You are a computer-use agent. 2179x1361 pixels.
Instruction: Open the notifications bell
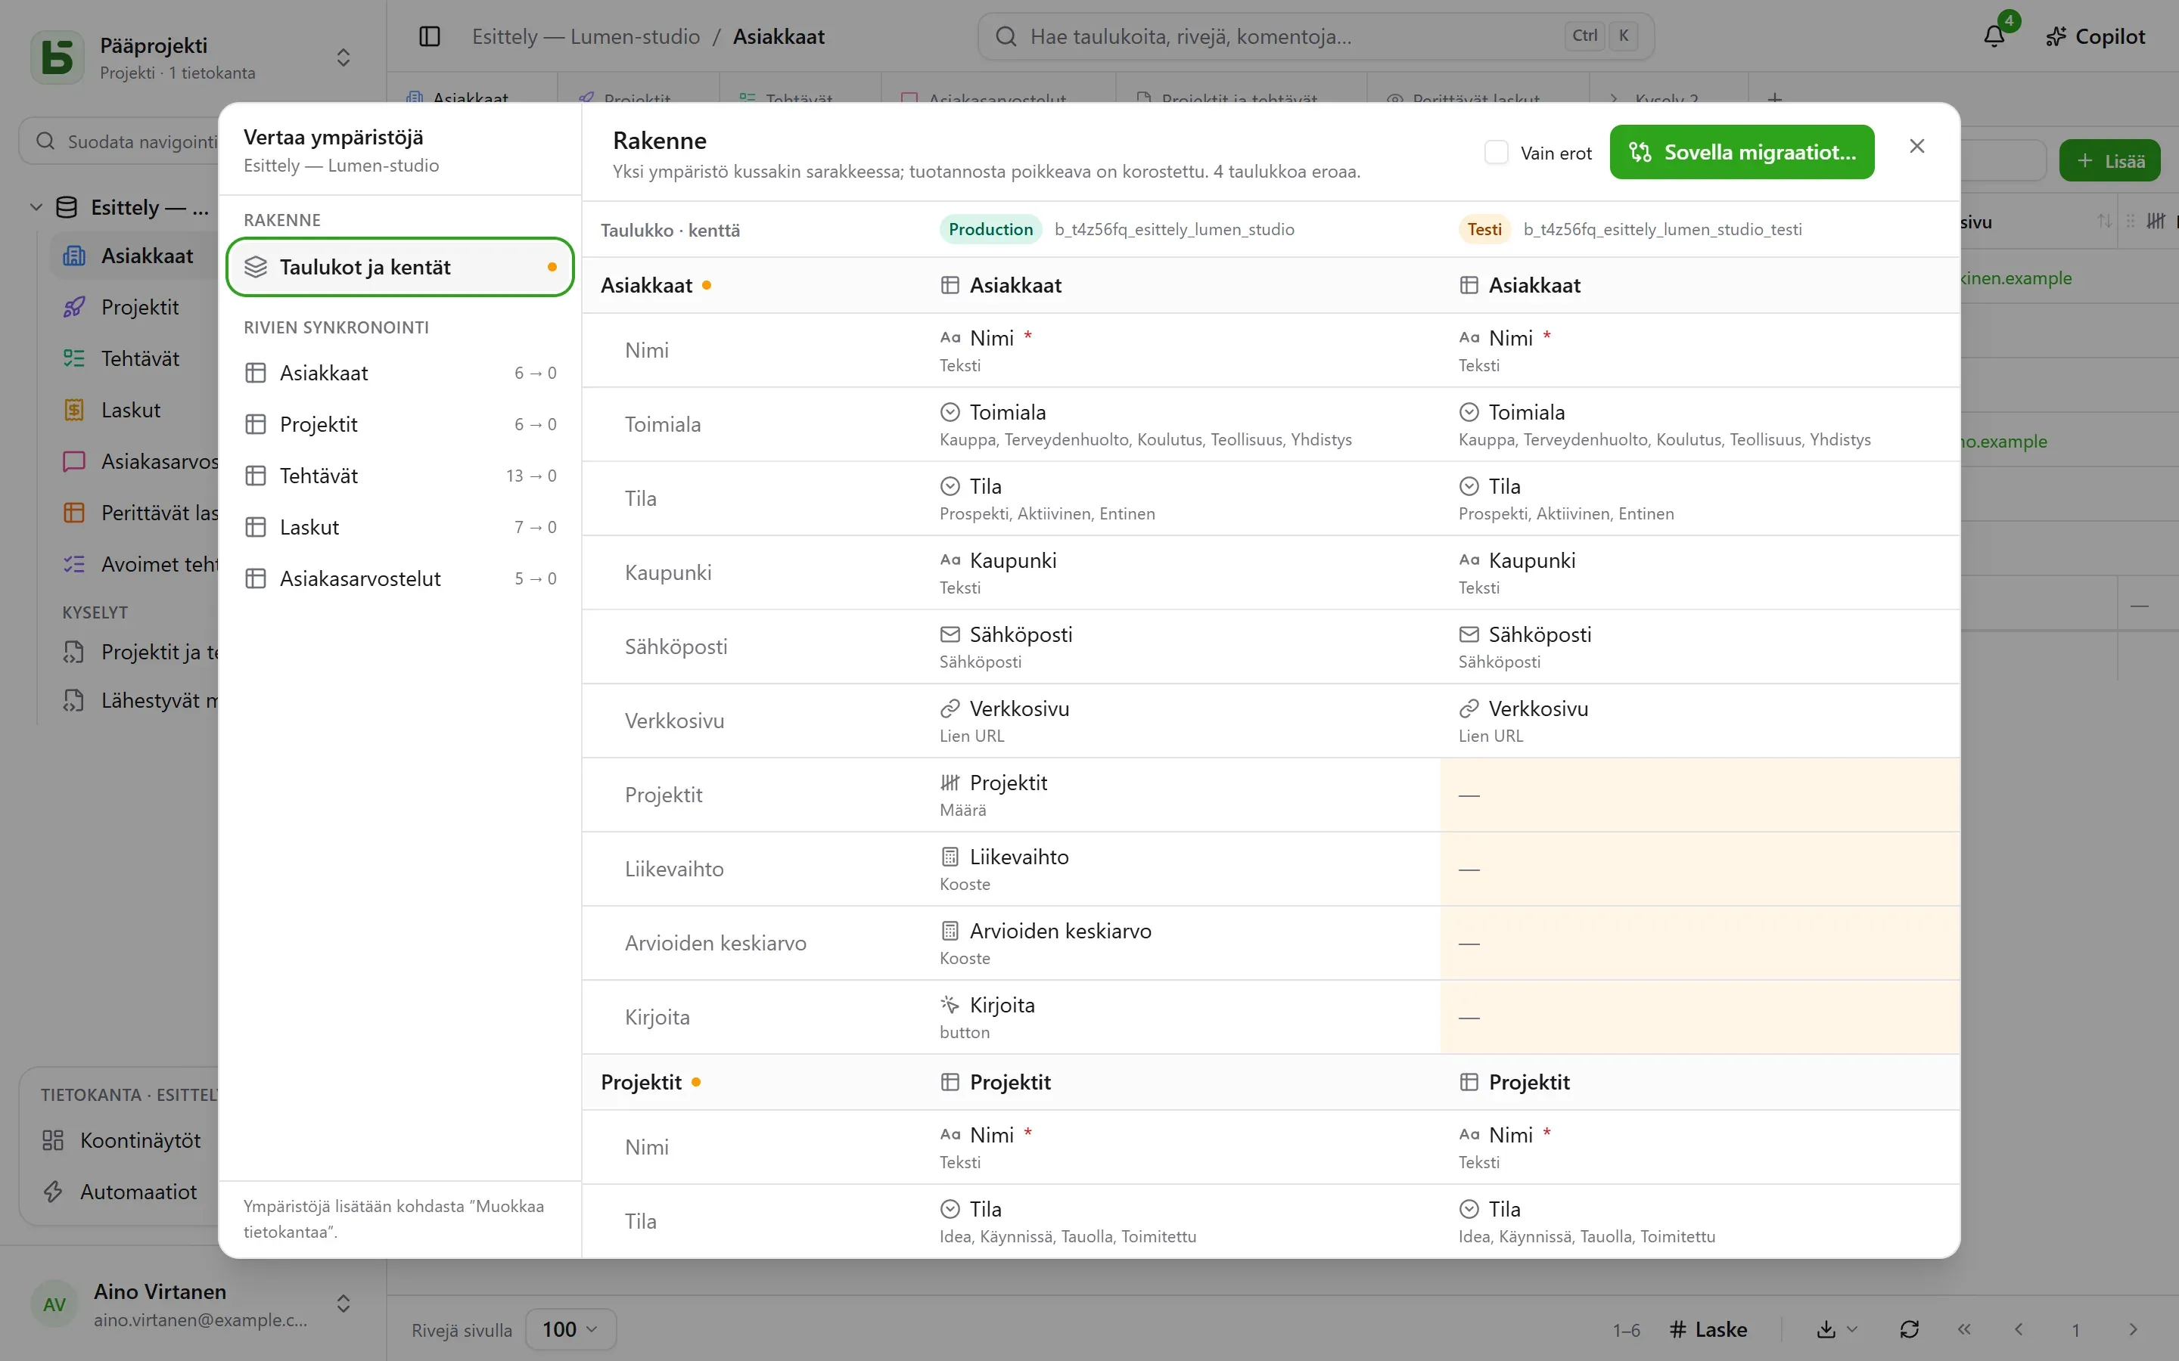click(1994, 36)
